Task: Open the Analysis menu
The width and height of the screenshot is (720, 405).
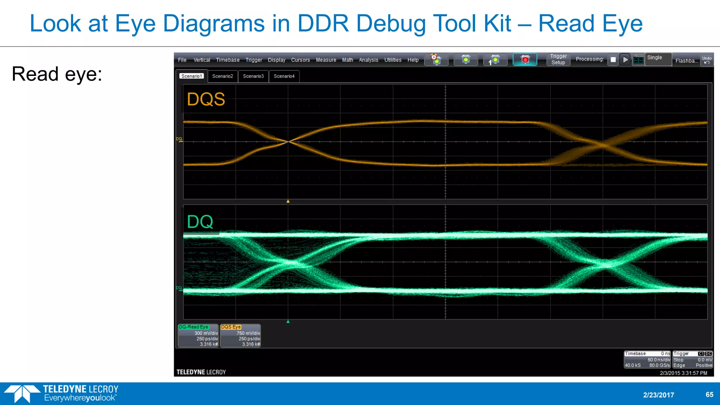Action: pyautogui.click(x=368, y=60)
